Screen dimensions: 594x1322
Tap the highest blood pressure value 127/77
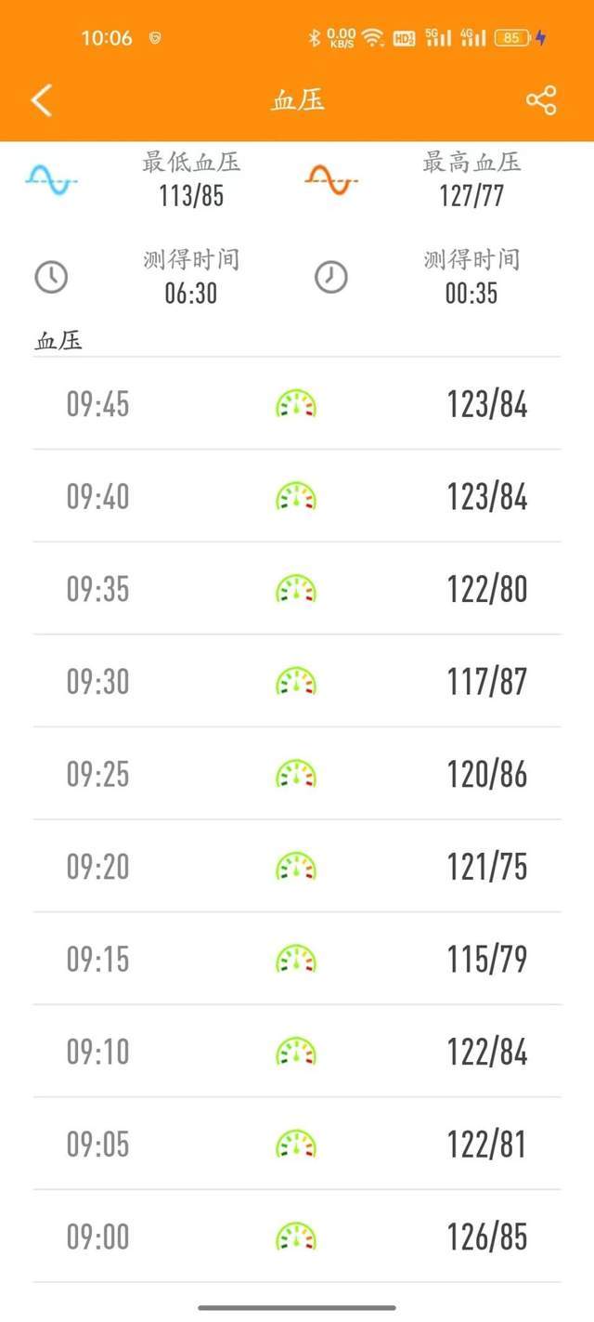pyautogui.click(x=471, y=196)
